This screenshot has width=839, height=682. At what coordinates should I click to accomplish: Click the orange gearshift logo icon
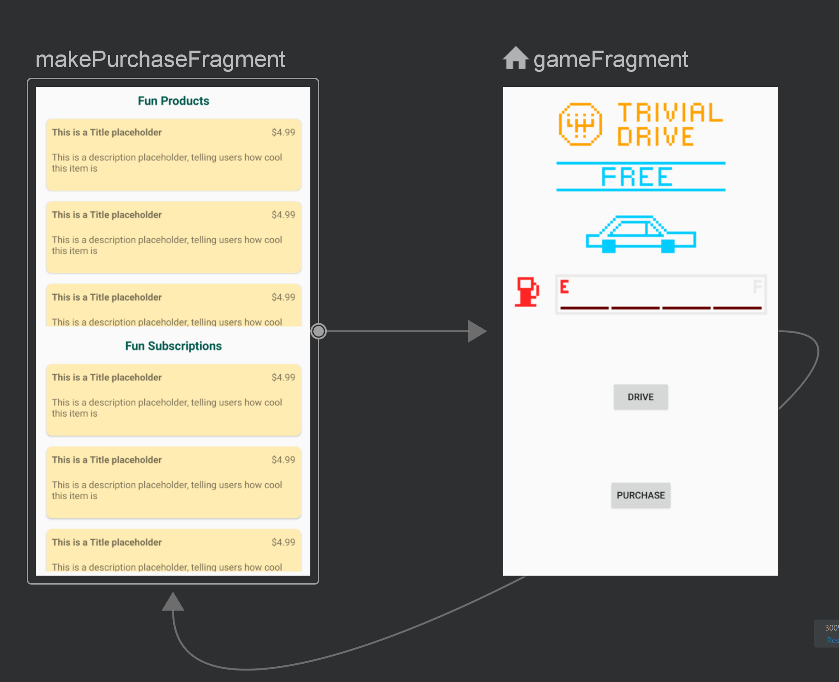[x=580, y=124]
